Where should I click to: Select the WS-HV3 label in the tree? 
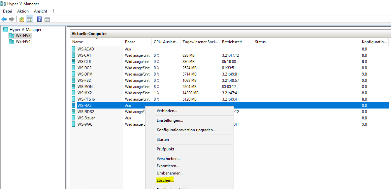coord(23,36)
